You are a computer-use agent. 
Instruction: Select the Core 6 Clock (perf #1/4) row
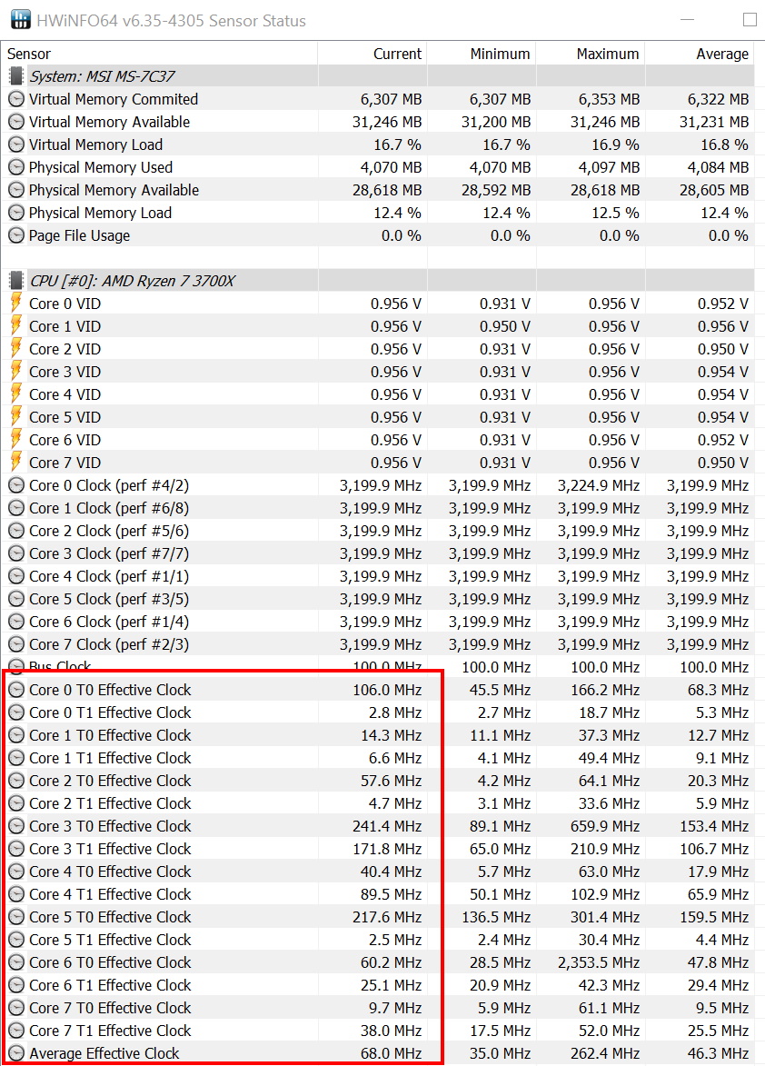pyautogui.click(x=378, y=622)
